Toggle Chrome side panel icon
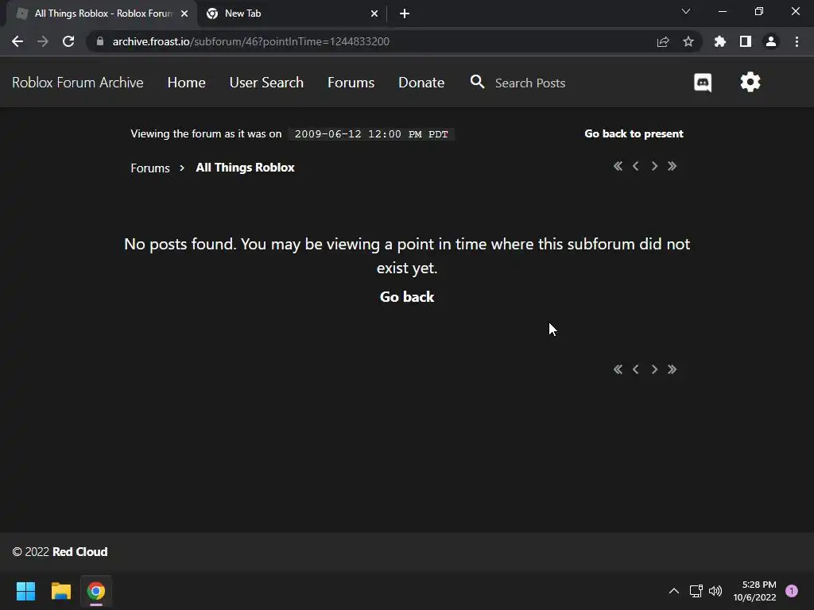Viewport: 814px width, 610px height. click(746, 41)
